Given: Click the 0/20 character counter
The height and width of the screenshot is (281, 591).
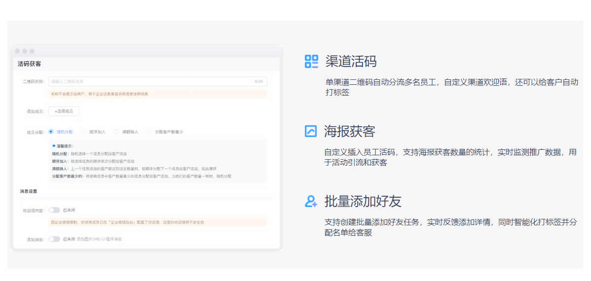Looking at the screenshot, I should point(259,81).
